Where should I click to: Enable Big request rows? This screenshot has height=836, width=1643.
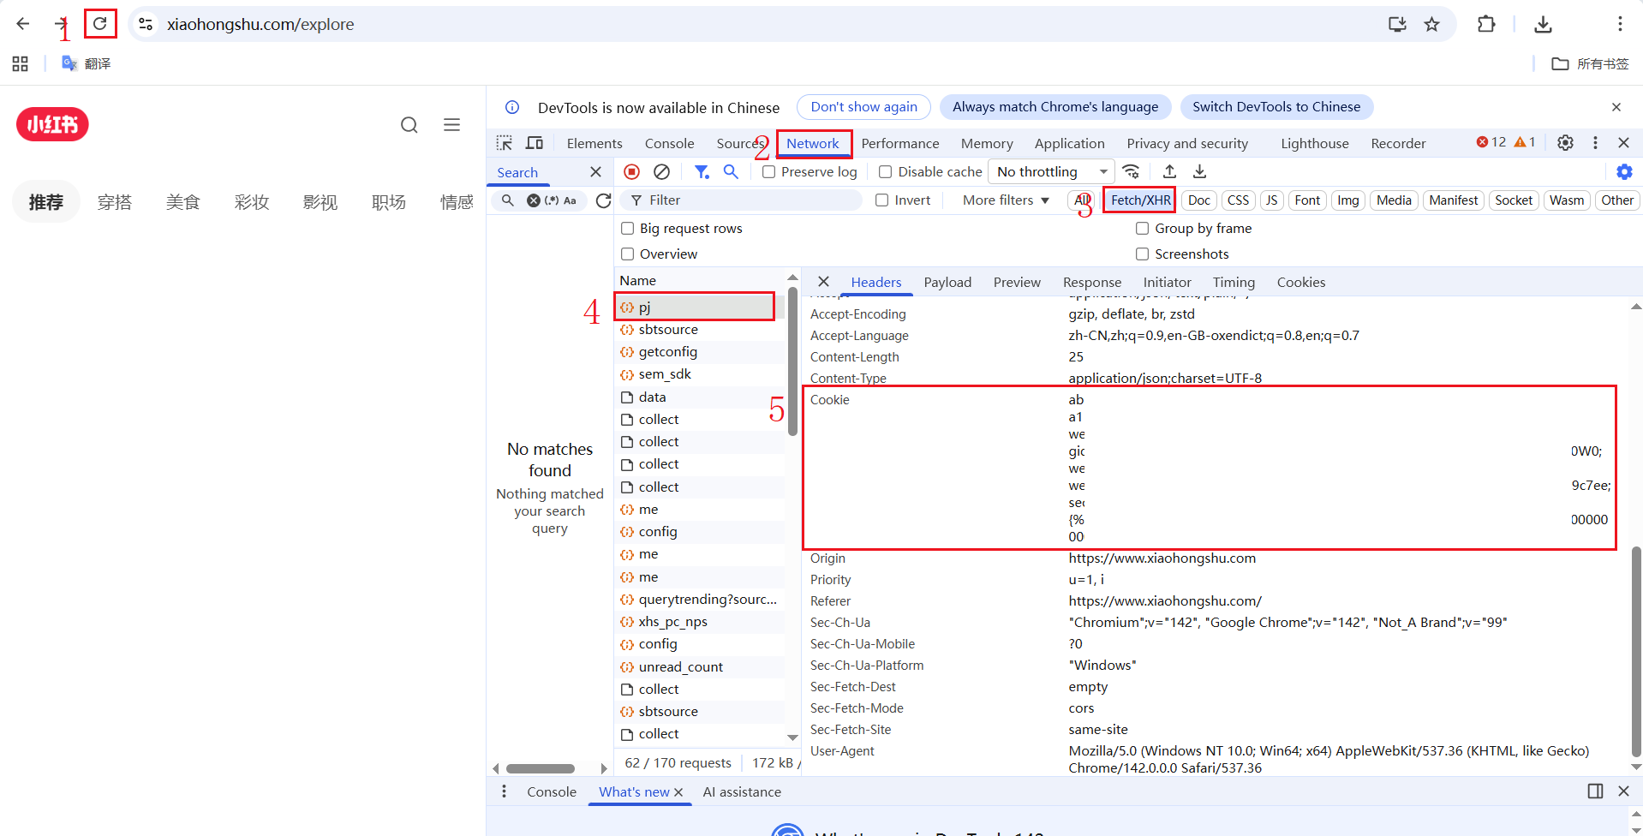[x=627, y=229]
